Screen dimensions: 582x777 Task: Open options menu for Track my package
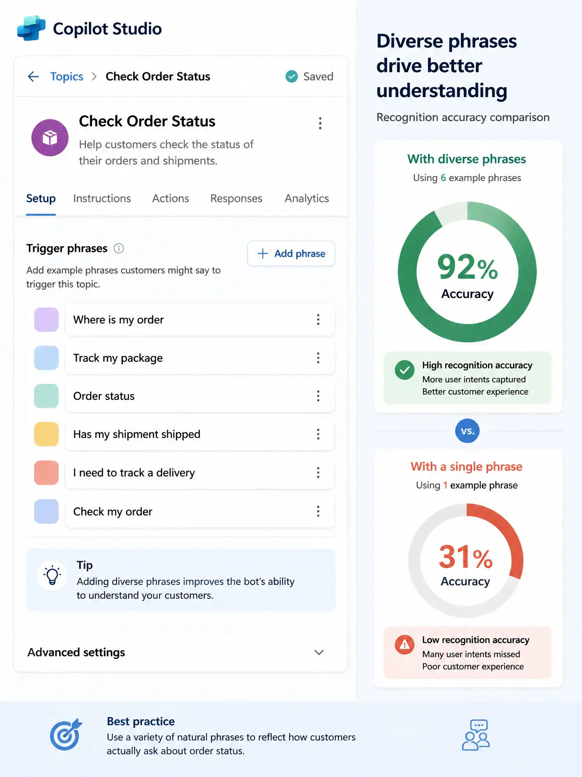pyautogui.click(x=318, y=358)
